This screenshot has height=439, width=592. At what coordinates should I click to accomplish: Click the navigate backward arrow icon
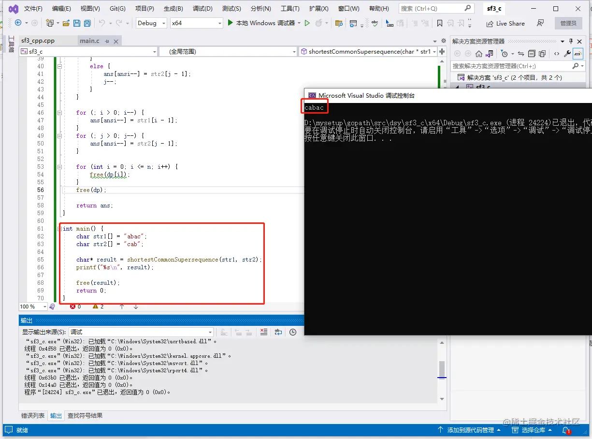tap(18, 23)
